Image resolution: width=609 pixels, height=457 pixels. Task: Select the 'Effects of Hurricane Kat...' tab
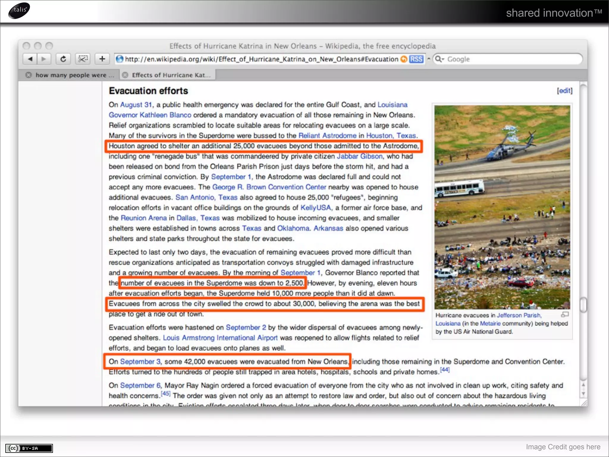(x=171, y=75)
